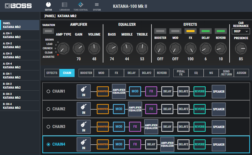
Task: Click the guitar IN block in CHAIN1
Action: 84,91
